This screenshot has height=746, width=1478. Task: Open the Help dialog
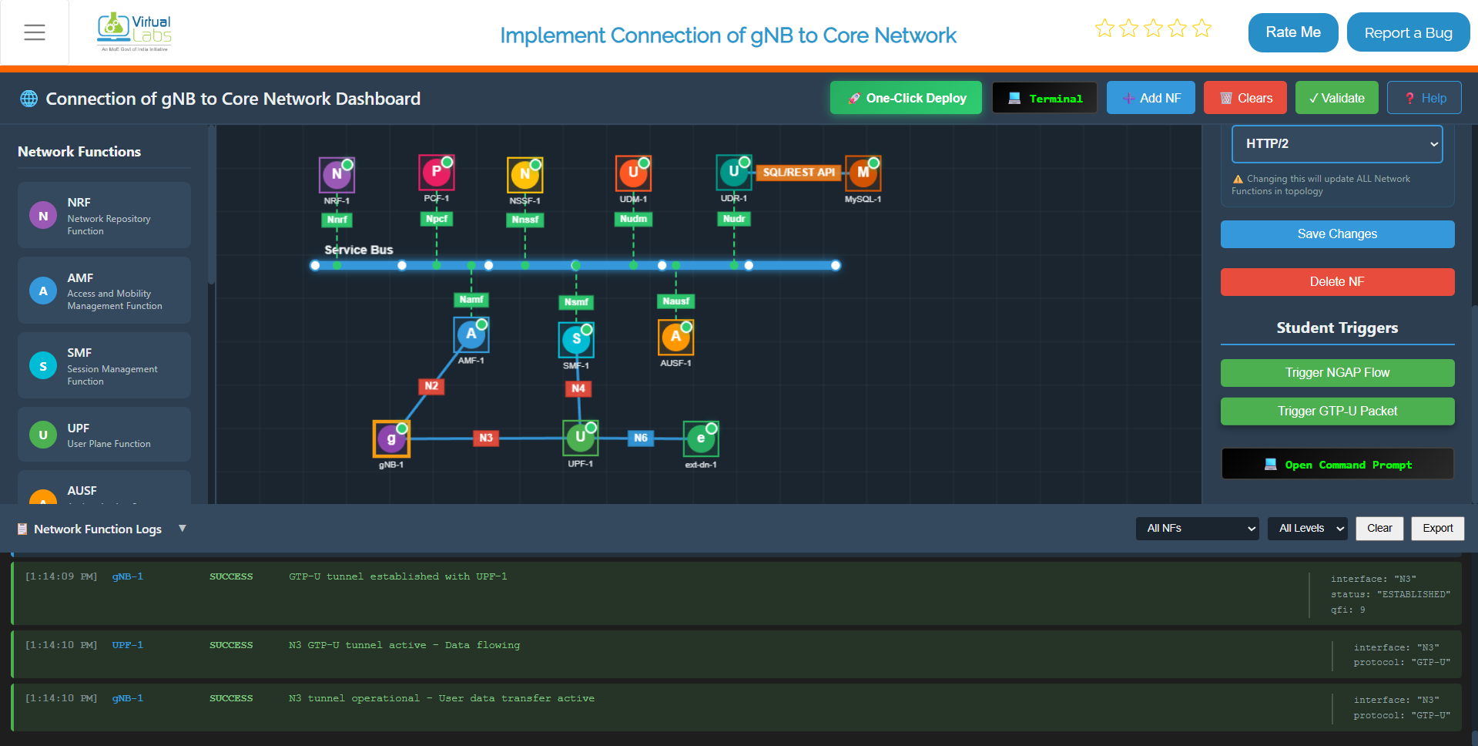tap(1424, 98)
